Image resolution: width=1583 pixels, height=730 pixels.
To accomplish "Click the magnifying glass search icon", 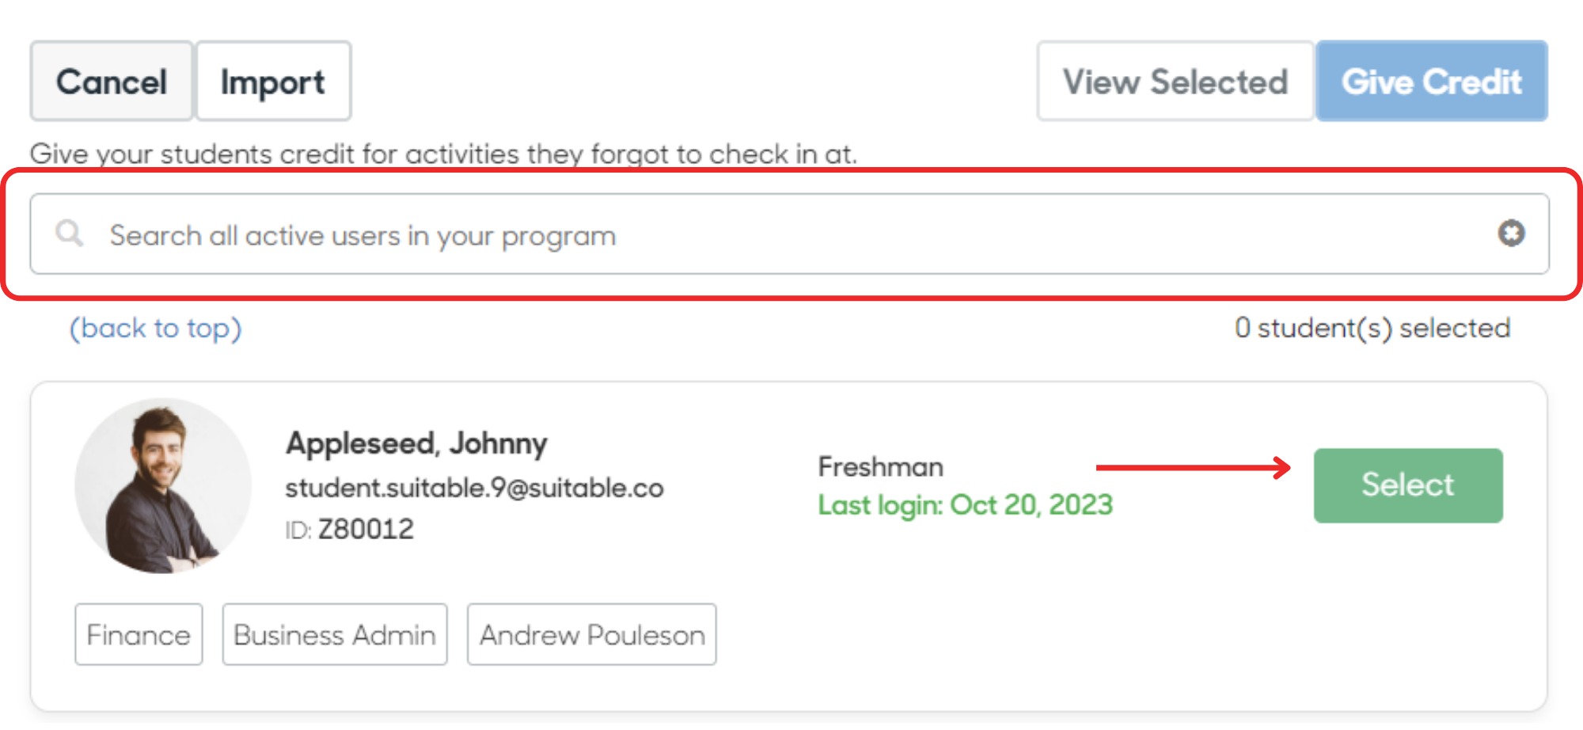I will [69, 234].
